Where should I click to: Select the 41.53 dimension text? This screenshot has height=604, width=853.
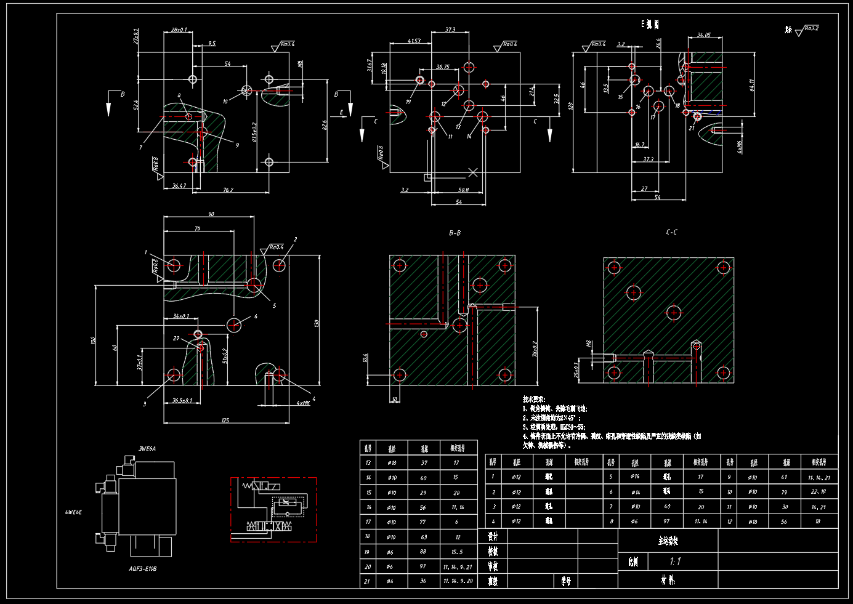pos(414,41)
